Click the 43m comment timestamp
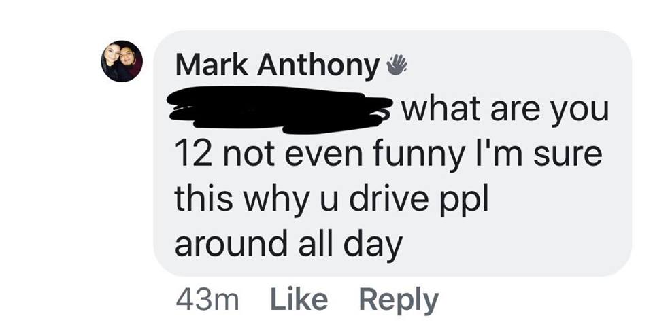653x333 pixels. 207,300
